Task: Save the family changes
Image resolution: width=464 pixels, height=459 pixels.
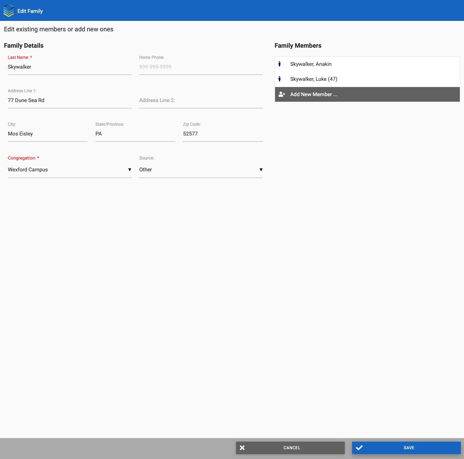Action: click(406, 448)
